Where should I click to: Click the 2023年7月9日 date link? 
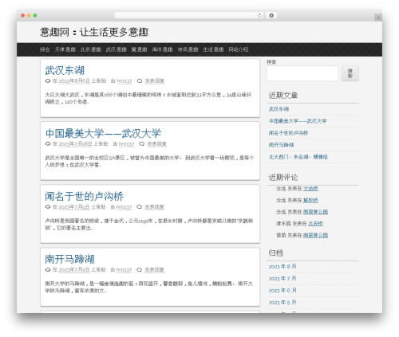(x=74, y=207)
